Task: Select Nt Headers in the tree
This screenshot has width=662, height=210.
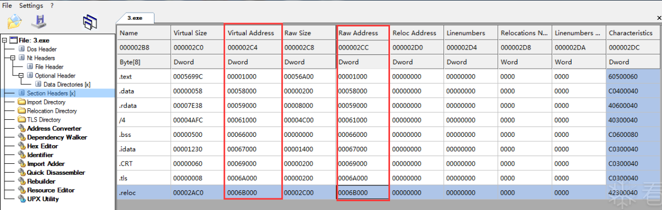Action: click(x=41, y=58)
